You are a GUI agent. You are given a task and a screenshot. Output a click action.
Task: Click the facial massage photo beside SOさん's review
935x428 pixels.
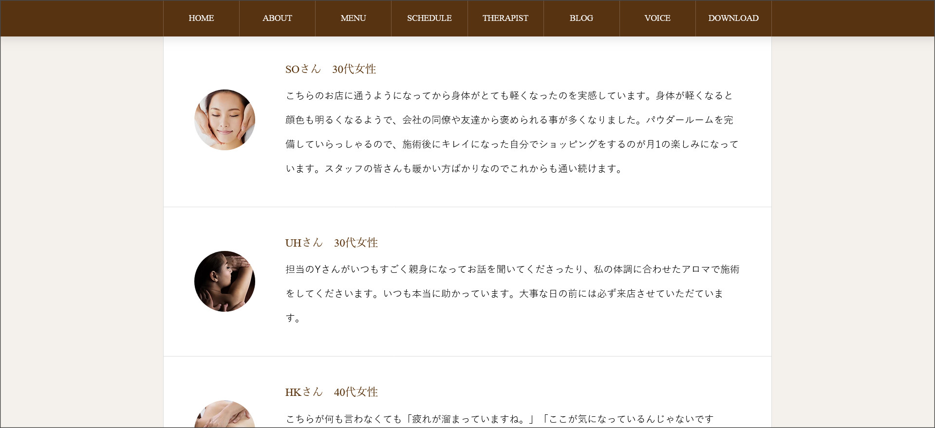(224, 120)
